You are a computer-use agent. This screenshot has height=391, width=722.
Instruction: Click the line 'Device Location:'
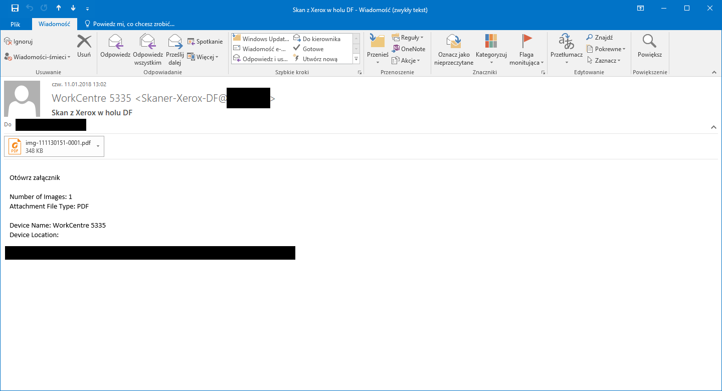(x=34, y=235)
